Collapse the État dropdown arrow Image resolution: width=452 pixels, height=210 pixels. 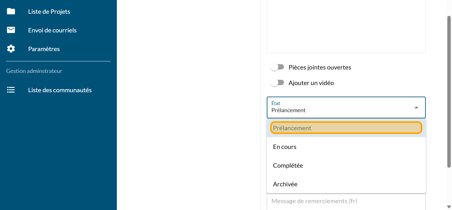[416, 107]
